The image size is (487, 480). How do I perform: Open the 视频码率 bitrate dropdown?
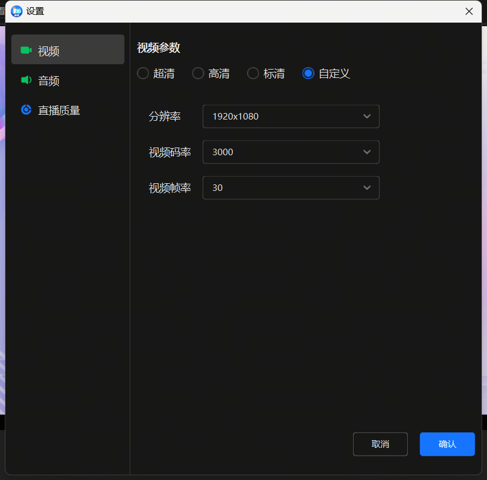click(291, 152)
